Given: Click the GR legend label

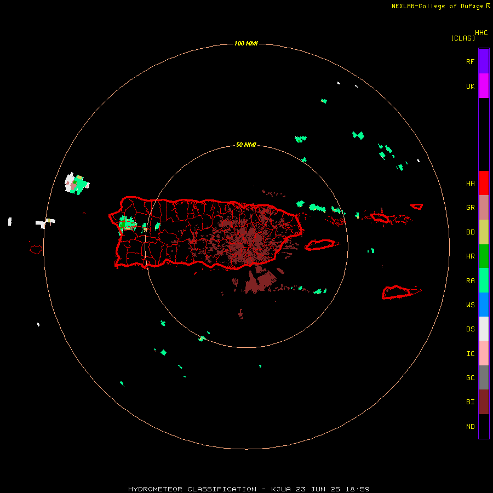Looking at the screenshot, I should click(x=470, y=208).
